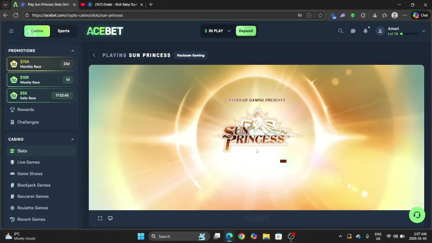Open the chat bubble icon

click(x=353, y=31)
